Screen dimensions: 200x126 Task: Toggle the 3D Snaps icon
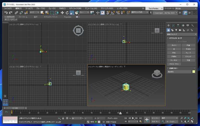108,12
